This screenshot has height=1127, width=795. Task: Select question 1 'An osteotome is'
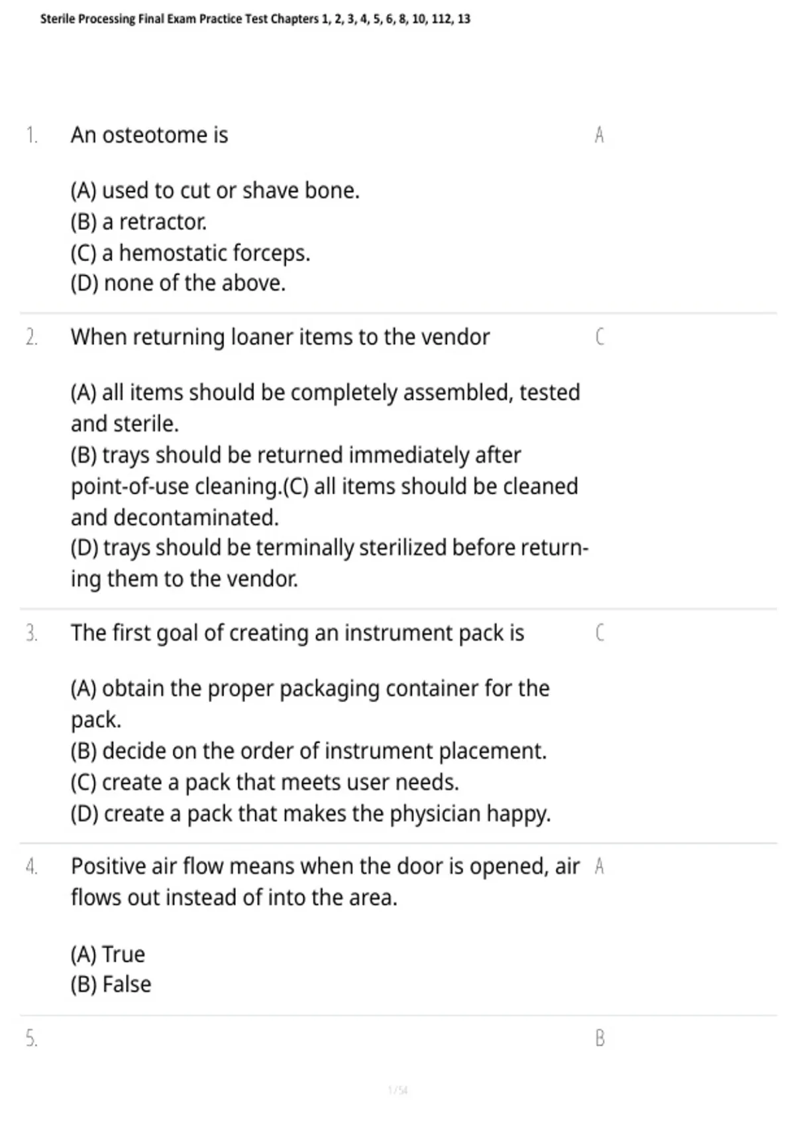click(149, 135)
